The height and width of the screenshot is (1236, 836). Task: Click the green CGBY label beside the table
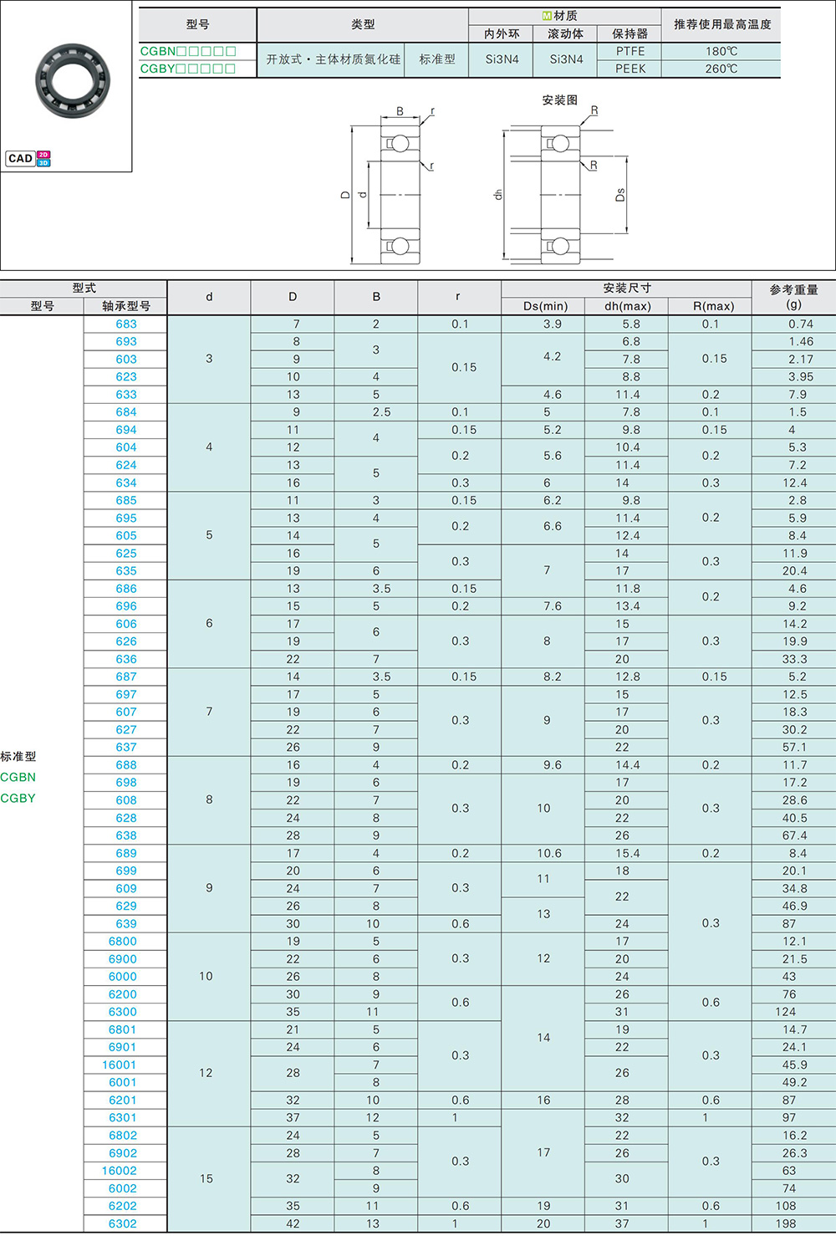click(x=18, y=798)
